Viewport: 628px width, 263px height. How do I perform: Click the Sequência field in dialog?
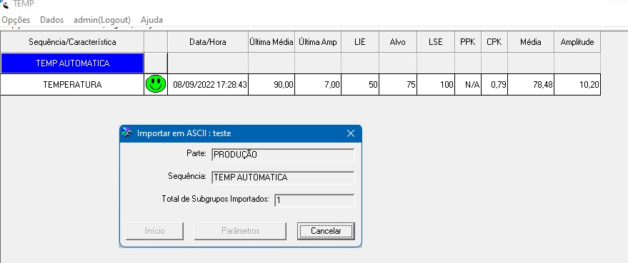point(283,177)
